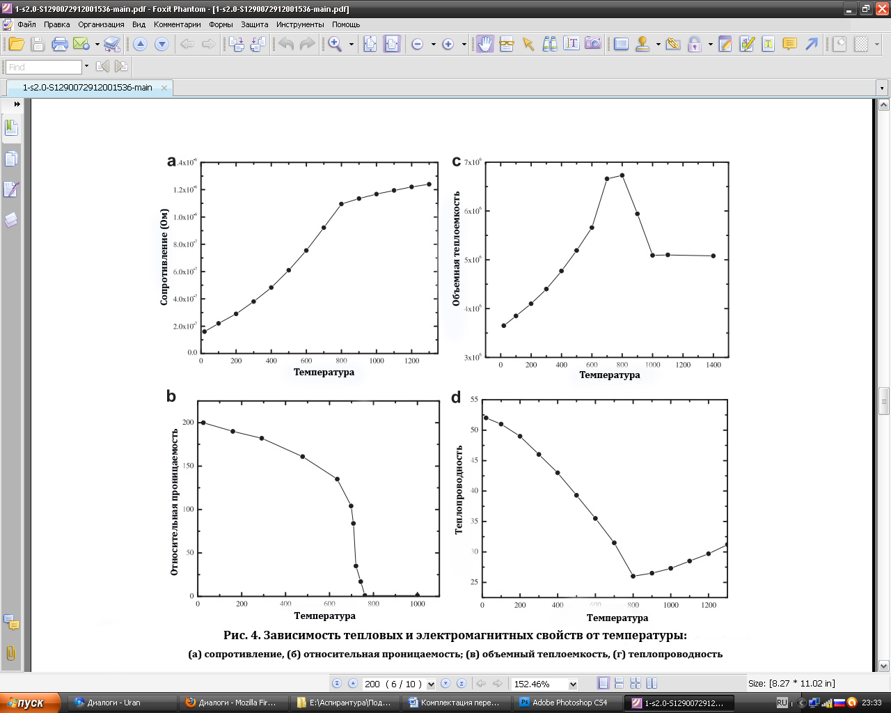The width and height of the screenshot is (891, 713).
Task: Click the sticky note comment icon
Action: click(790, 44)
